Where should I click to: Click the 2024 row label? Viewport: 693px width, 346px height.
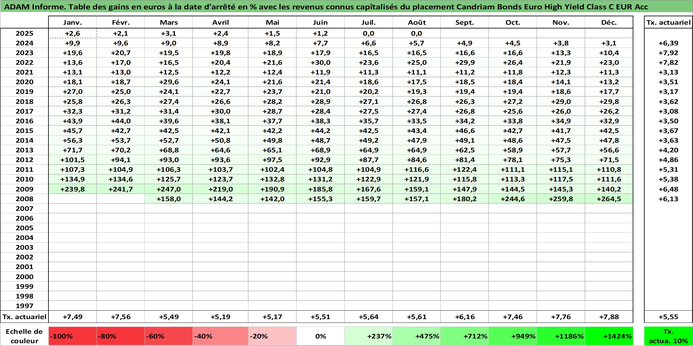(x=24, y=43)
